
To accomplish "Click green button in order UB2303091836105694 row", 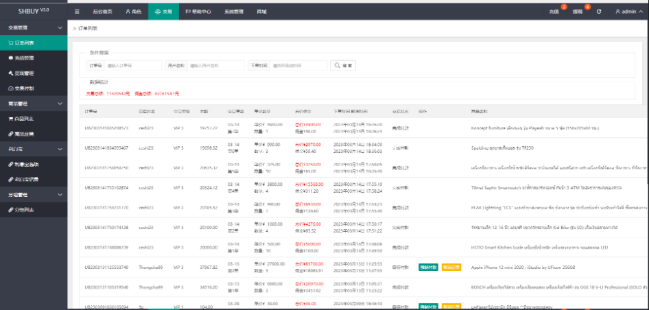I will 428,307.
